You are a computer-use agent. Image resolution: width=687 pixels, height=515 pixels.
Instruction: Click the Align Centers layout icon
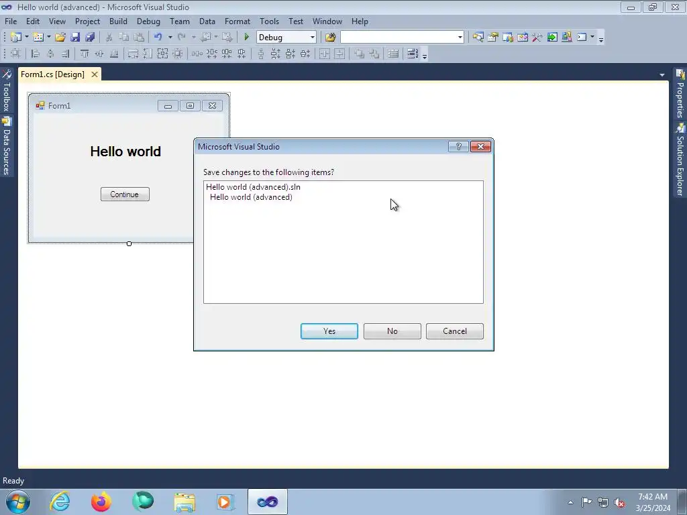tap(50, 54)
